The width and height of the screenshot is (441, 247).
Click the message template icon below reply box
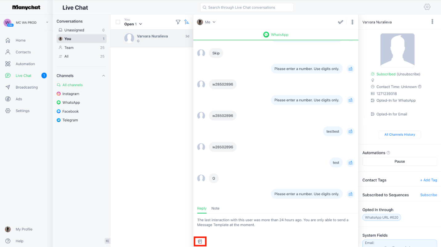coord(200,241)
